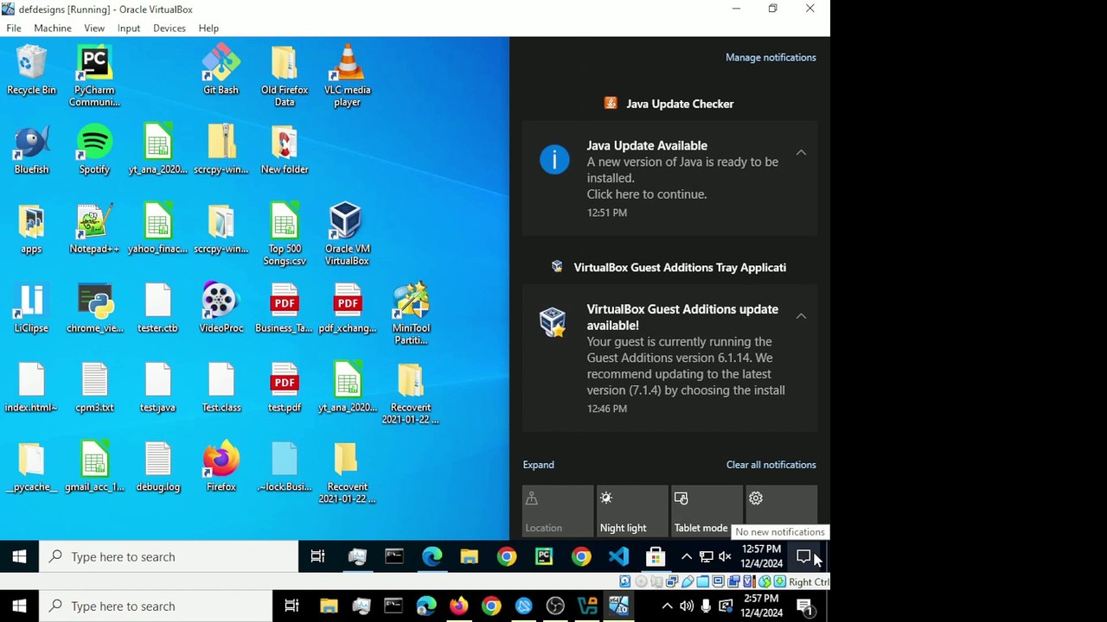Viewport: 1107px width, 622px height.
Task: Select the Oracle VM VirtualBox desktop icon
Action: (x=347, y=236)
